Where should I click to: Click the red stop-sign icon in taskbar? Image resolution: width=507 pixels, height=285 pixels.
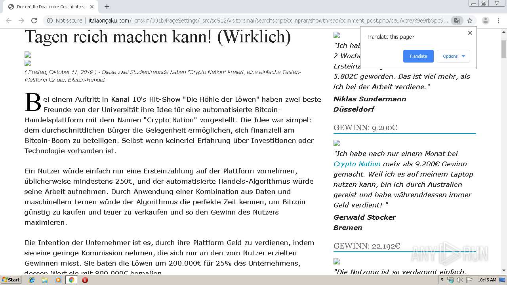click(85, 280)
